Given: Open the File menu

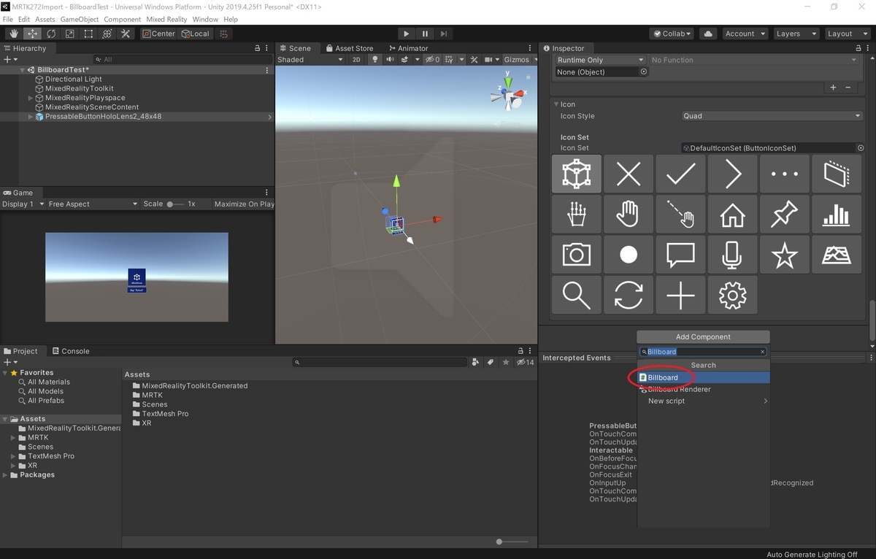Looking at the screenshot, I should 8,19.
